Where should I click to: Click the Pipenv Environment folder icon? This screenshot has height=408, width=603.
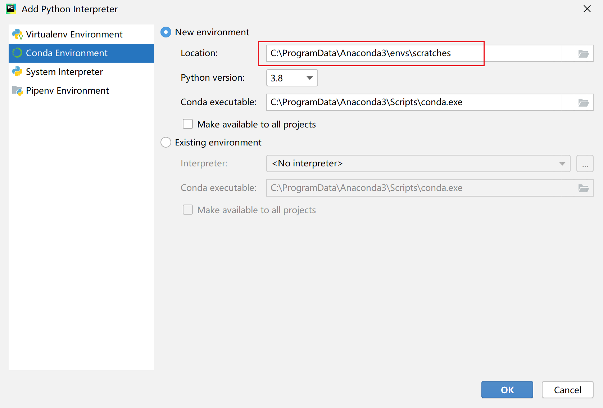click(x=17, y=90)
